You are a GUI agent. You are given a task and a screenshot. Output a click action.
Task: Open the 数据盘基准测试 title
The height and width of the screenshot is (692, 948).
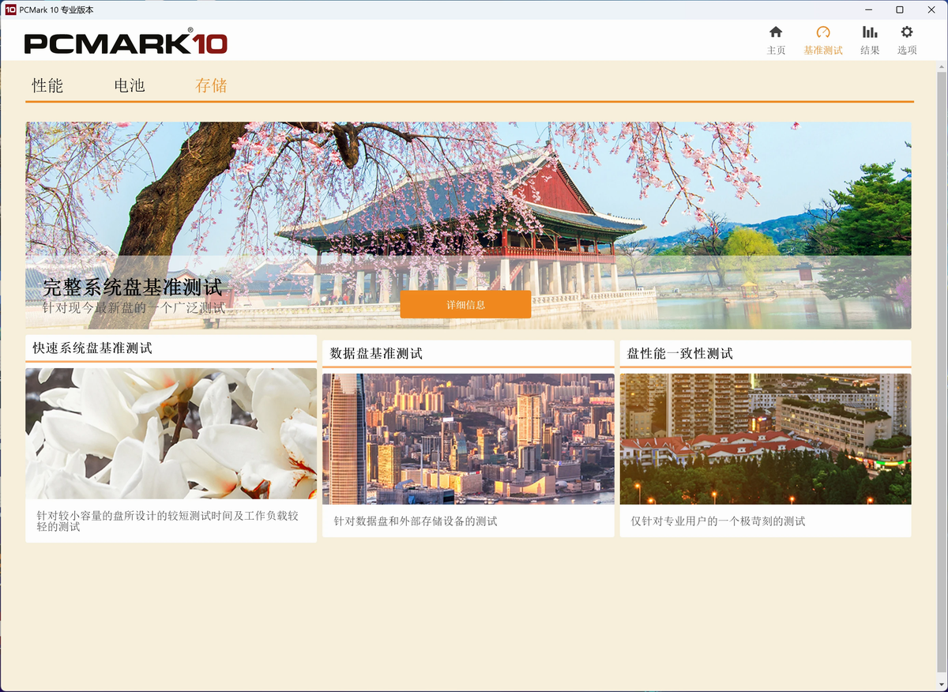tap(376, 353)
